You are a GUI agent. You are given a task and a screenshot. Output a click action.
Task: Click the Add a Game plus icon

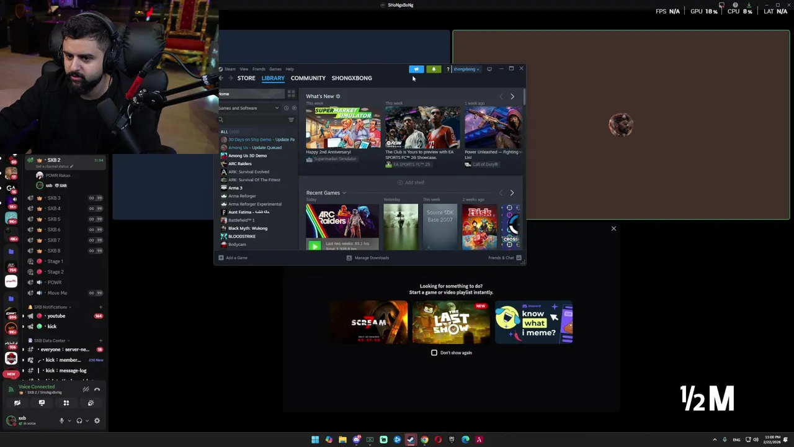(221, 258)
